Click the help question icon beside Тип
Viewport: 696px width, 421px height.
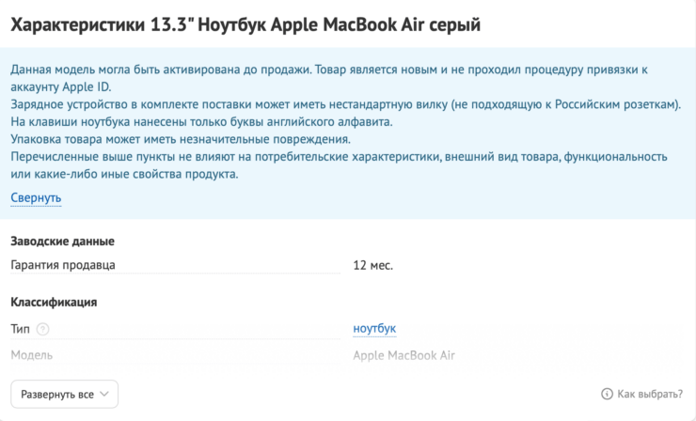point(42,329)
